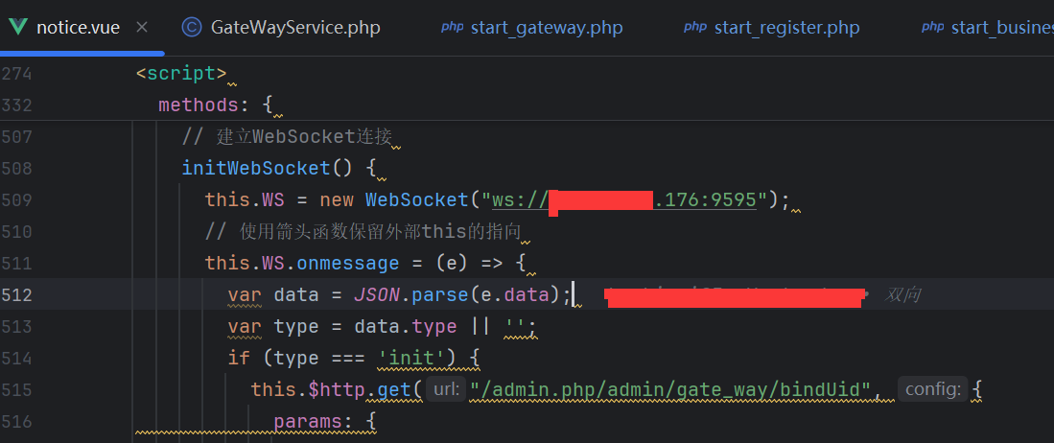Viewport: 1054px width, 443px height.
Task: Jump to sticky <script> line header
Action: (x=181, y=73)
